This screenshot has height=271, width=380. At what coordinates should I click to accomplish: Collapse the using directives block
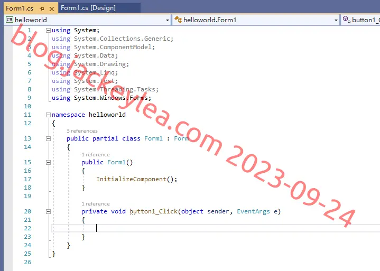click(x=48, y=30)
